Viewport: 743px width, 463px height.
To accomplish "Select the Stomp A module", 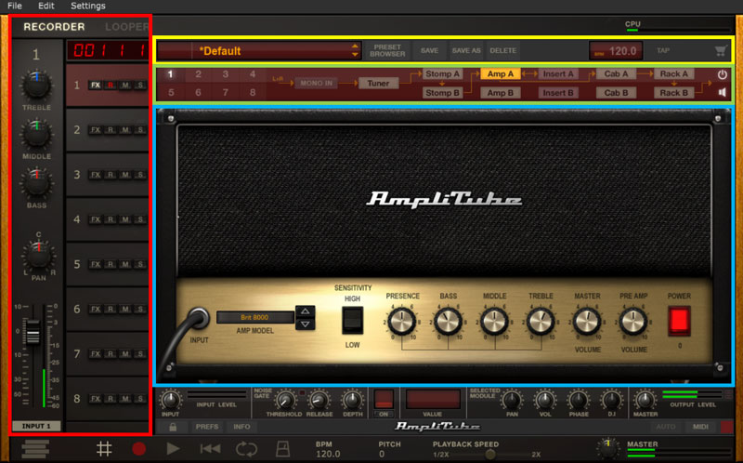I will [x=442, y=74].
